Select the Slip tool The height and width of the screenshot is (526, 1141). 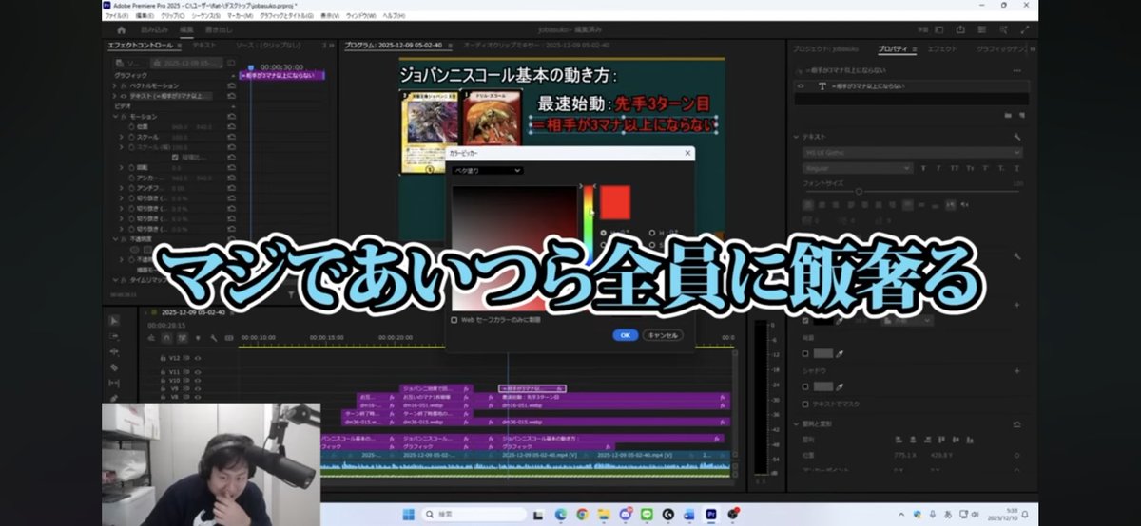point(114,383)
